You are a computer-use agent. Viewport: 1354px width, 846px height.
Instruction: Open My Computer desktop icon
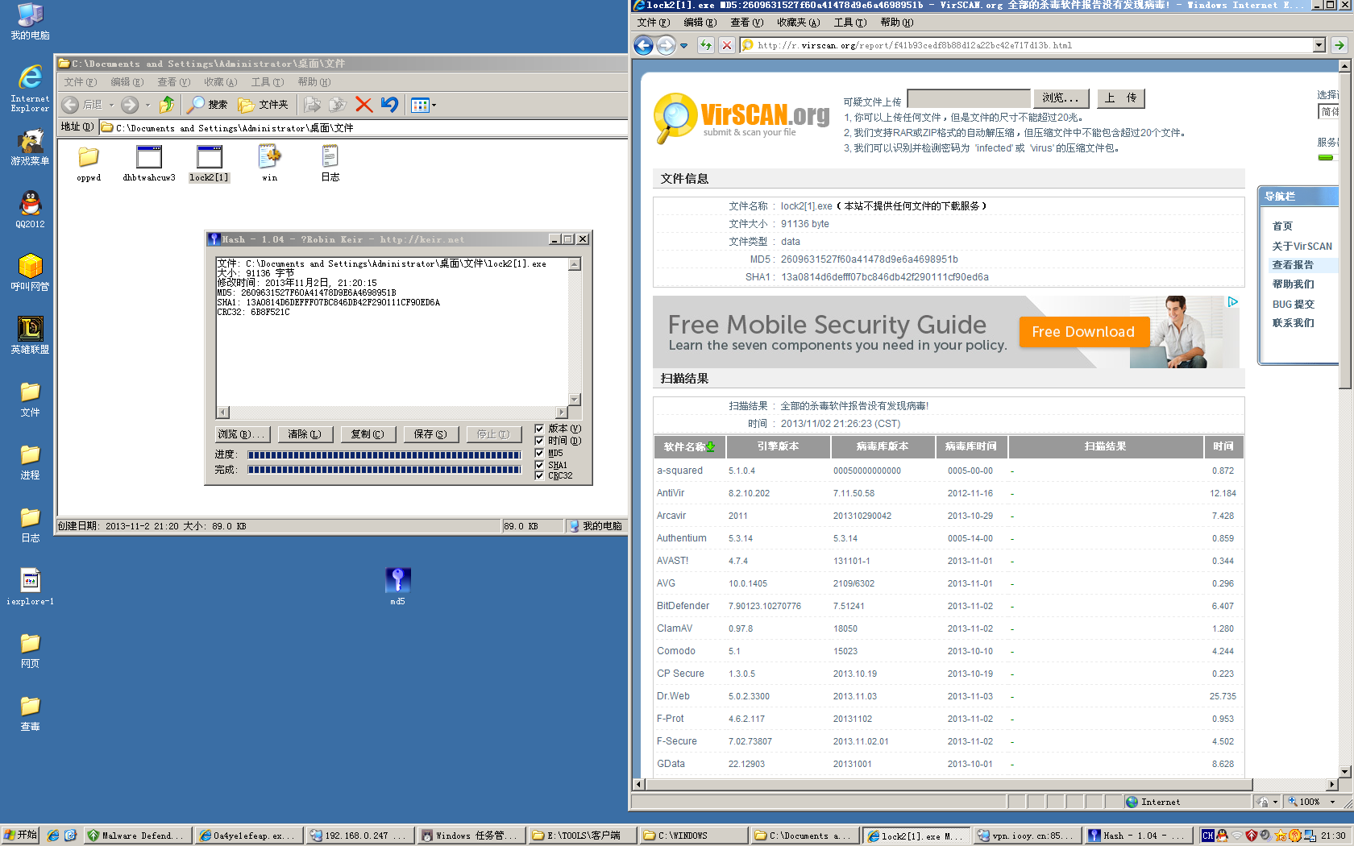(x=30, y=22)
